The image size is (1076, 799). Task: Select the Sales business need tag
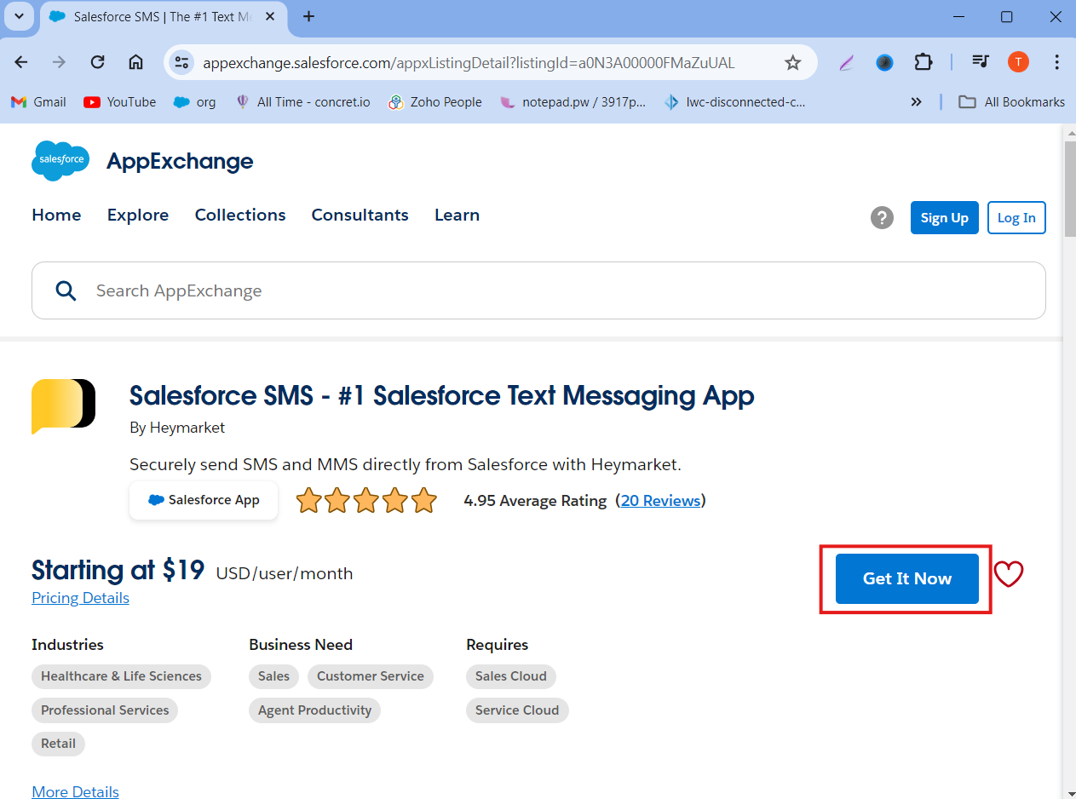pyautogui.click(x=273, y=676)
